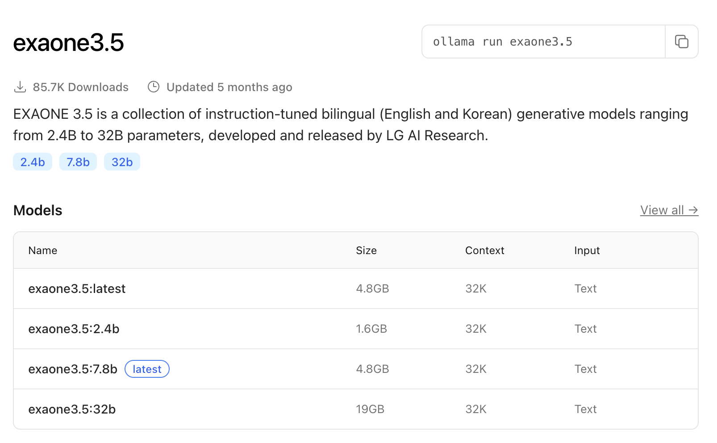Click the latest badge beside 7.8b

click(x=147, y=369)
